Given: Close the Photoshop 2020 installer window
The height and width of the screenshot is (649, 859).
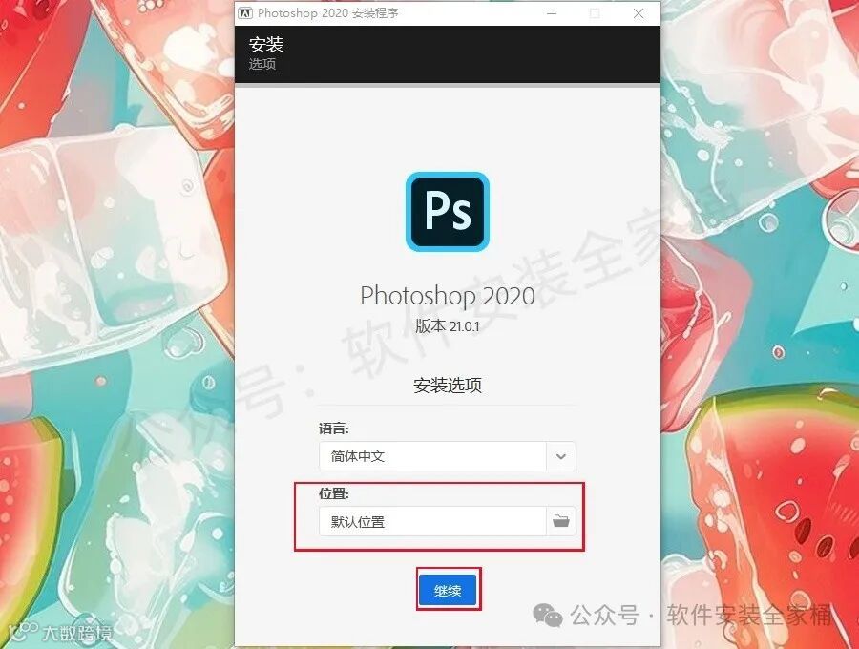Looking at the screenshot, I should (x=639, y=13).
